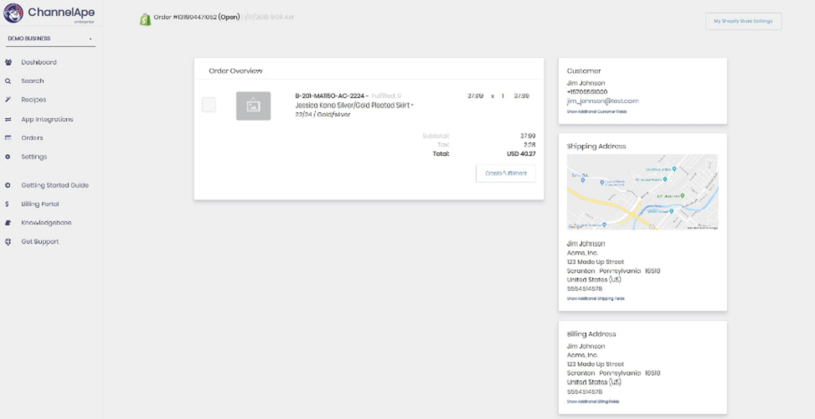
Task: Open Recipes menu item
Action: [x=34, y=99]
